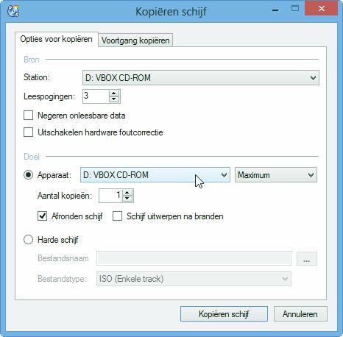Decrease Leespogingen with the down arrow
The height and width of the screenshot is (337, 343).
tap(113, 99)
